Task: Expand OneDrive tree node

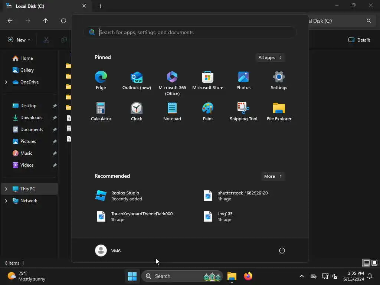Action: (x=6, y=82)
